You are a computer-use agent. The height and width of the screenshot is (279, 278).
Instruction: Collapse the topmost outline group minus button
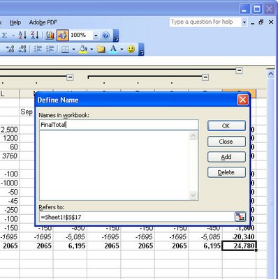tap(239, 70)
